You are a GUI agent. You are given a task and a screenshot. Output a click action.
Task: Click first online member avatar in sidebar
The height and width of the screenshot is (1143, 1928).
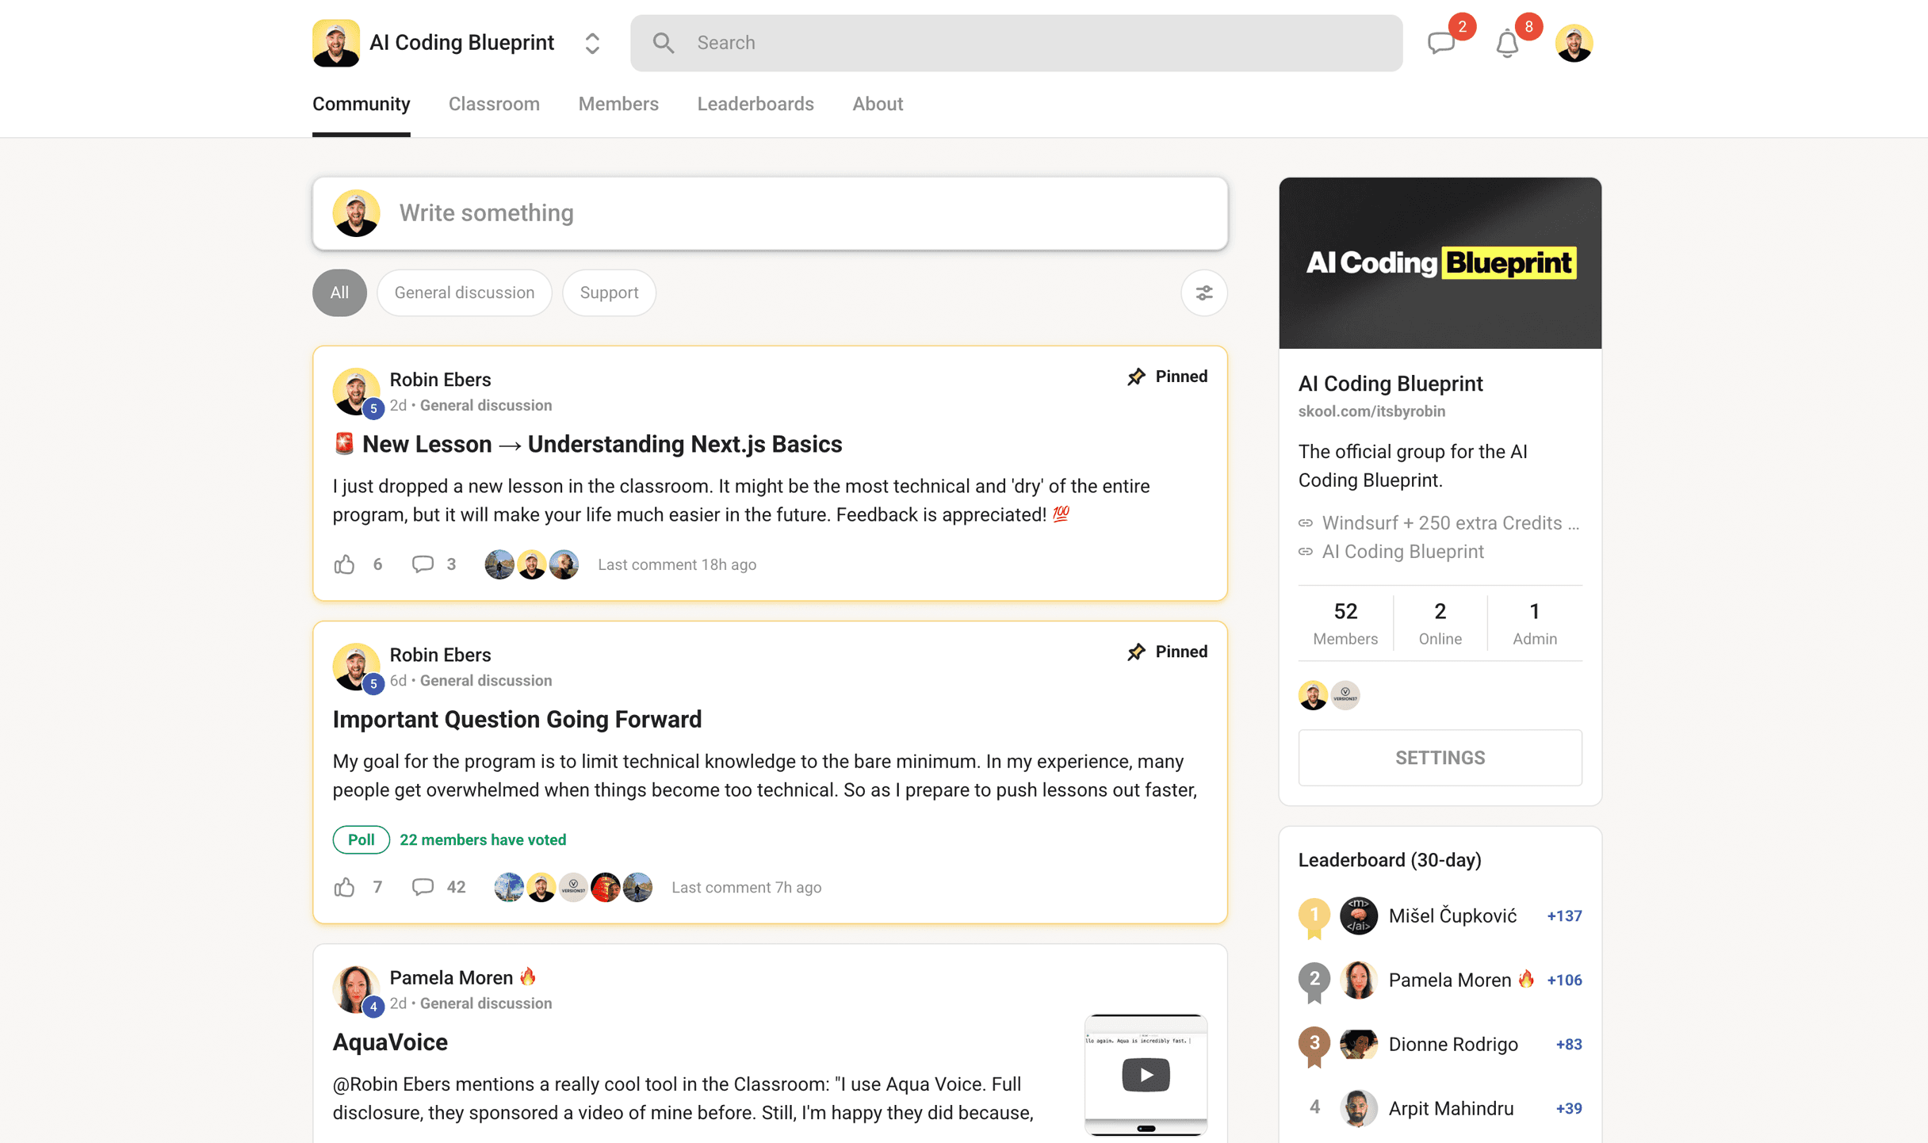click(1313, 695)
